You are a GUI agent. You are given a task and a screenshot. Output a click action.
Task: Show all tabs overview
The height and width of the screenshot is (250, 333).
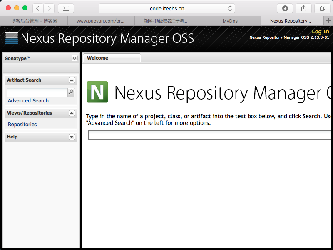pos(322,8)
